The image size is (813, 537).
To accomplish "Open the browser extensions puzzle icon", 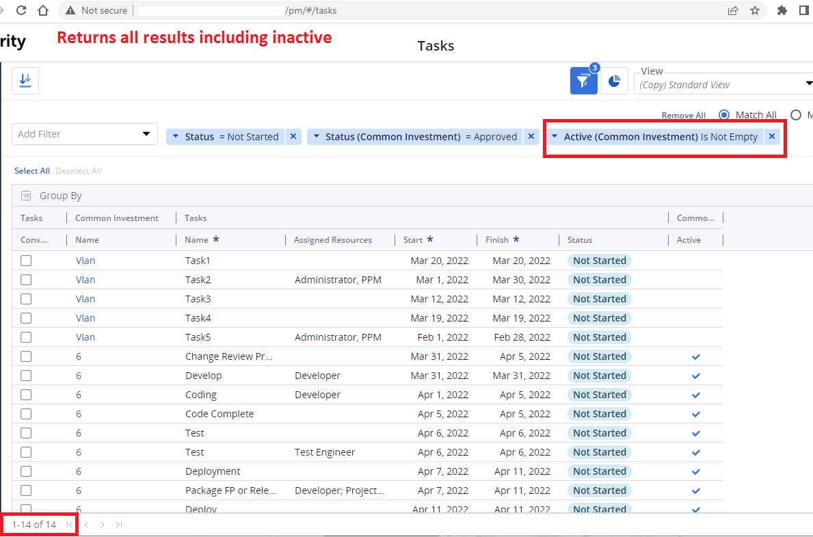I will 782,10.
